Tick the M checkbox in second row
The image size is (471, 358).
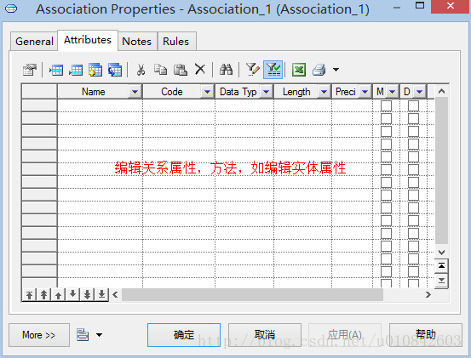(x=387, y=118)
